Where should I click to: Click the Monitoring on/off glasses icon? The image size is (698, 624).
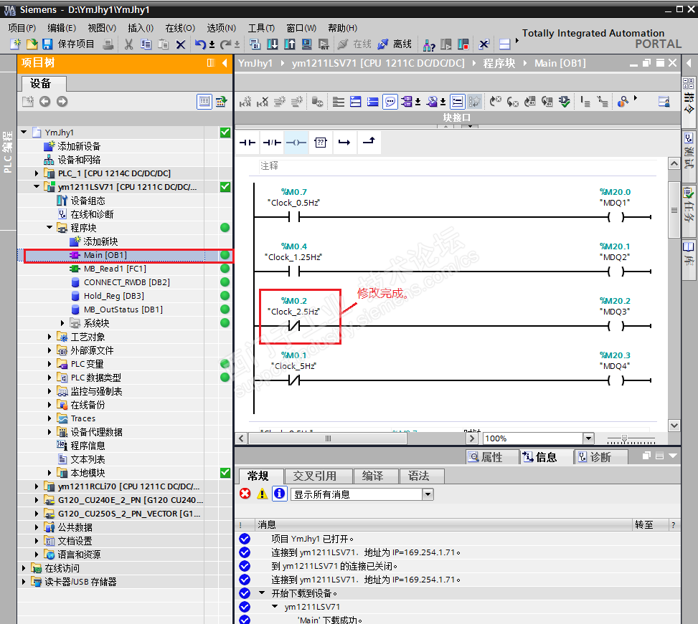click(x=623, y=102)
